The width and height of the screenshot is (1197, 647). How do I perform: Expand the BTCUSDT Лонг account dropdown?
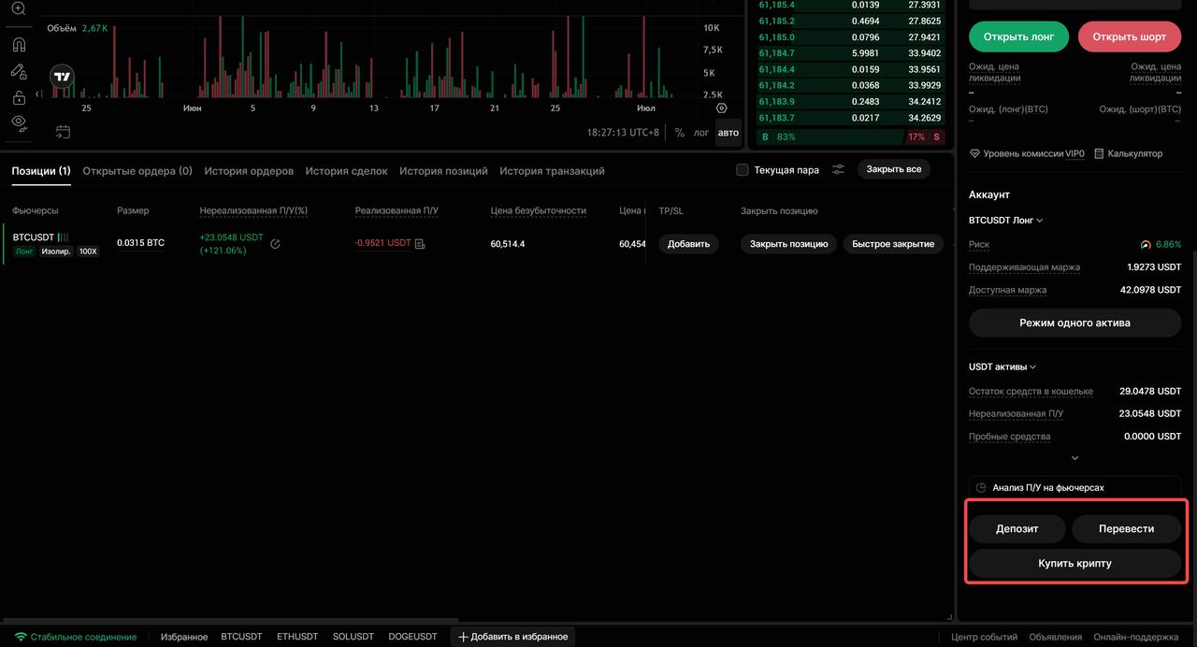[1006, 221]
